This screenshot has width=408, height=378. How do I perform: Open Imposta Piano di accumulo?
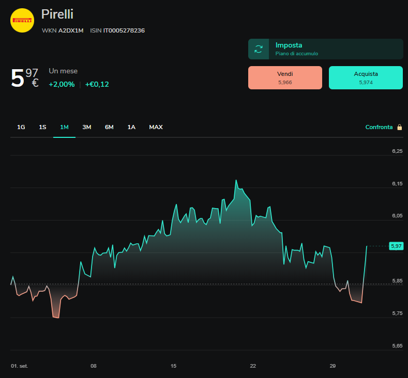point(325,49)
